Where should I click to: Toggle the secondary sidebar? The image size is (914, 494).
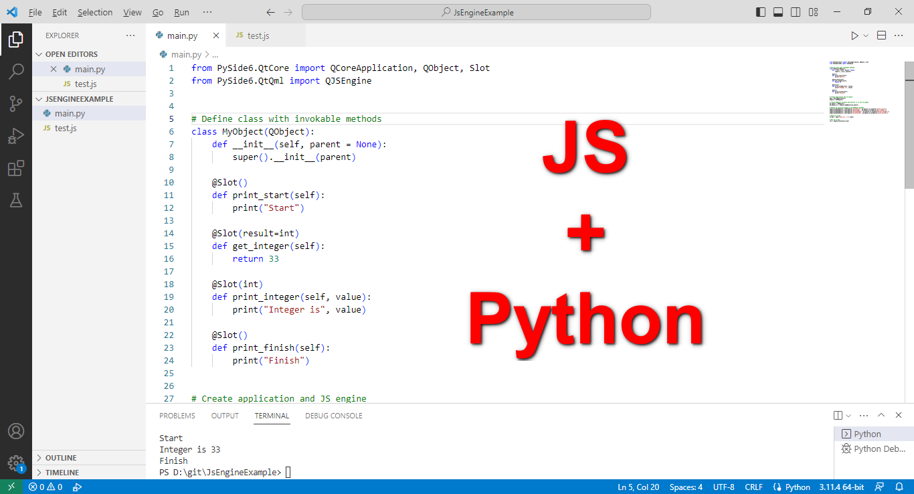(796, 11)
